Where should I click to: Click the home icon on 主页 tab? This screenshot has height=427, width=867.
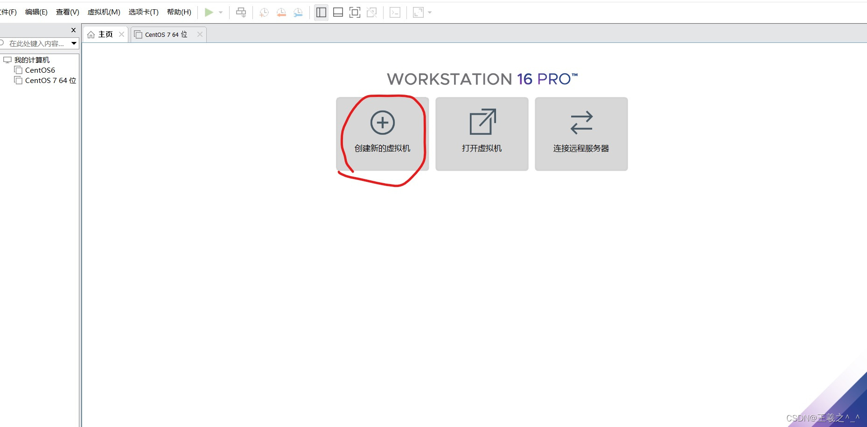point(91,34)
